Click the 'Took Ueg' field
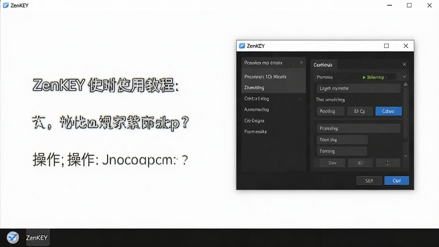 coord(342,140)
